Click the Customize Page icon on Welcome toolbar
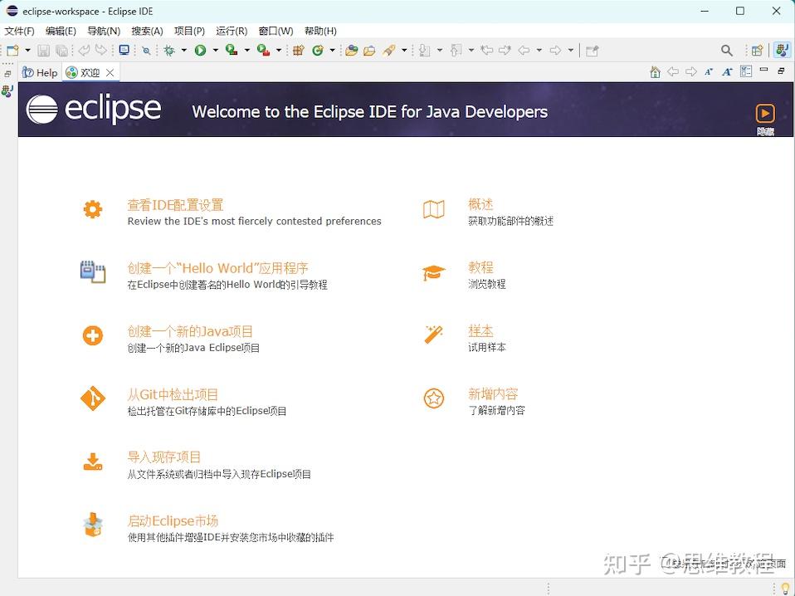The width and height of the screenshot is (795, 596). click(x=745, y=72)
